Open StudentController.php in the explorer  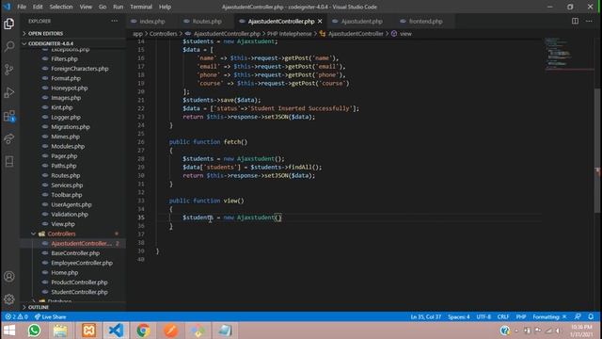click(x=79, y=292)
